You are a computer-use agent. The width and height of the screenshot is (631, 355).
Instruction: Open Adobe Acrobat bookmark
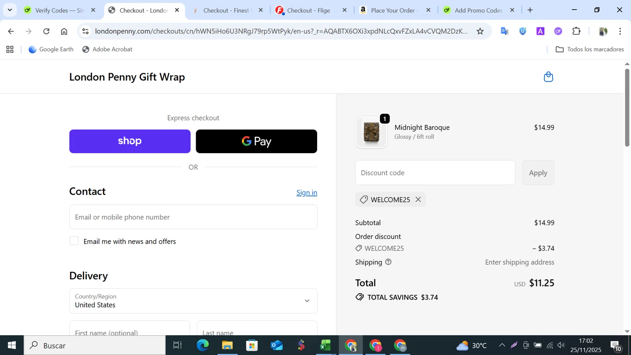[x=107, y=49]
